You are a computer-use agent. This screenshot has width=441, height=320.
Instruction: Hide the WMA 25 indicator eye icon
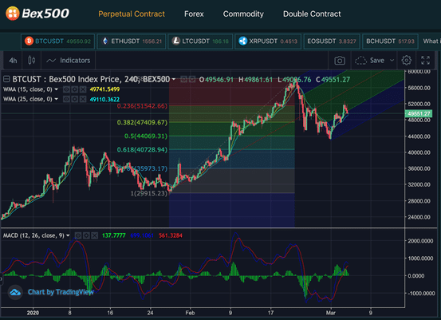tap(66, 99)
